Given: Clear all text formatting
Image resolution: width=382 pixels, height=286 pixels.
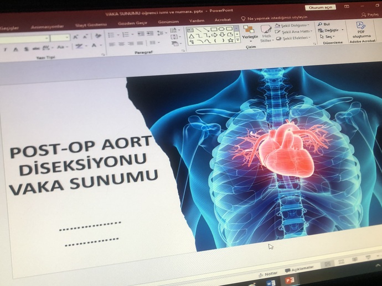Looking at the screenshot, I should coord(98,36).
